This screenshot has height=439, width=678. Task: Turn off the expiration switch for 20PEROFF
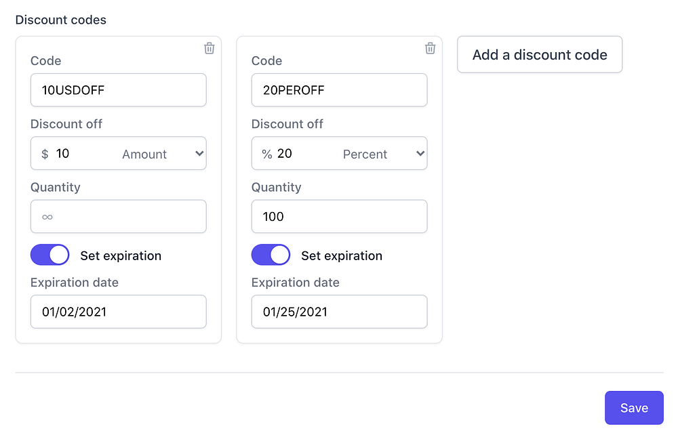pyautogui.click(x=271, y=255)
